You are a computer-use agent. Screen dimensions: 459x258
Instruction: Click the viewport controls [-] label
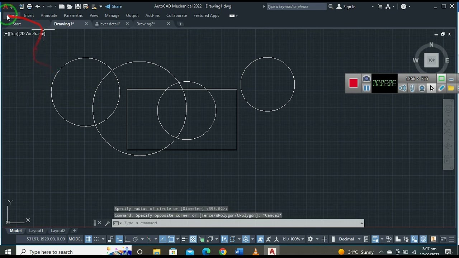6,34
